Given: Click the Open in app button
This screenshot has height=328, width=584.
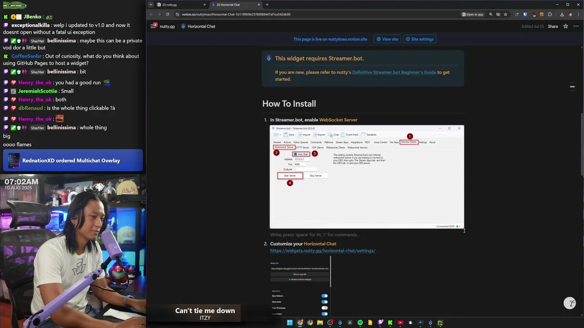Looking at the screenshot, I should click(473, 14).
